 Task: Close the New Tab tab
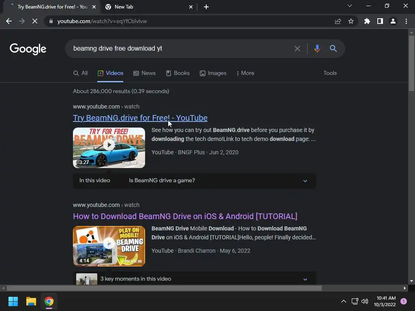point(191,7)
